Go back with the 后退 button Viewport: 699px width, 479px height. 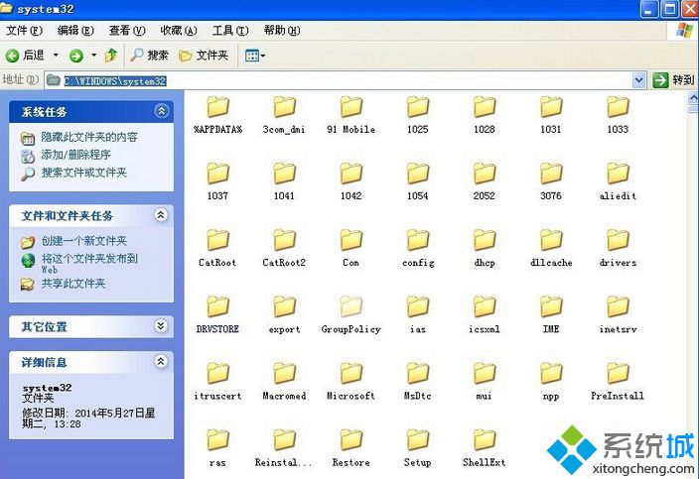pos(26,56)
